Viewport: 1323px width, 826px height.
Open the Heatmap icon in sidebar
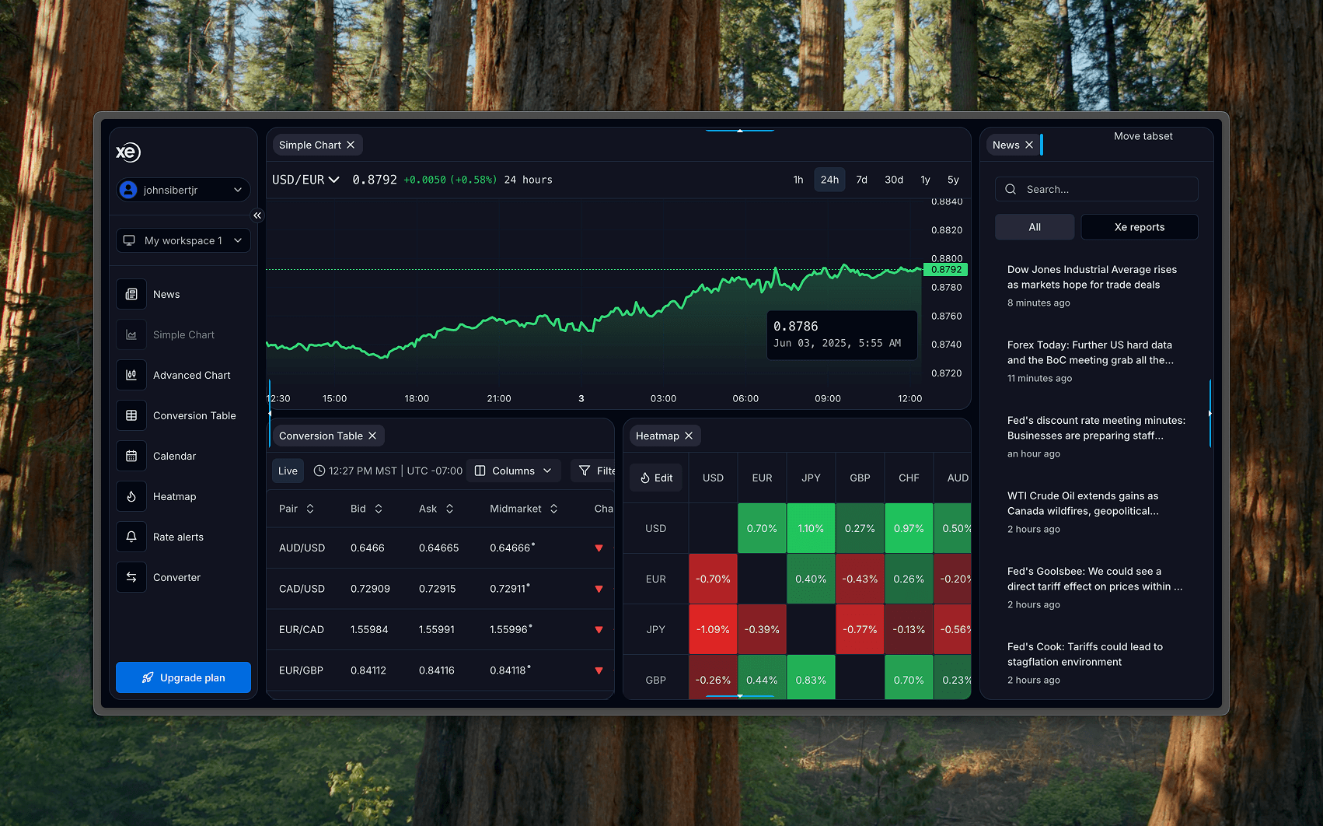131,496
